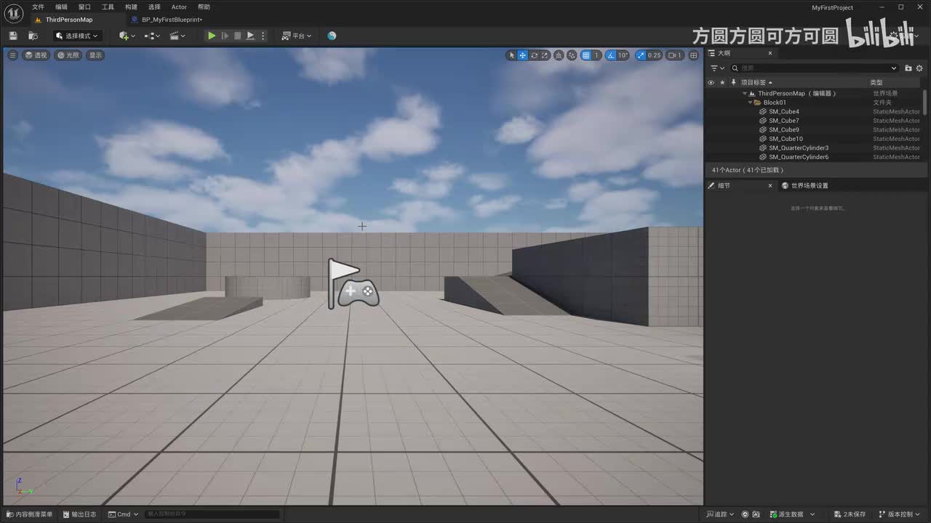Switch to the BP_MyFirstBlueprint tab

(x=172, y=20)
